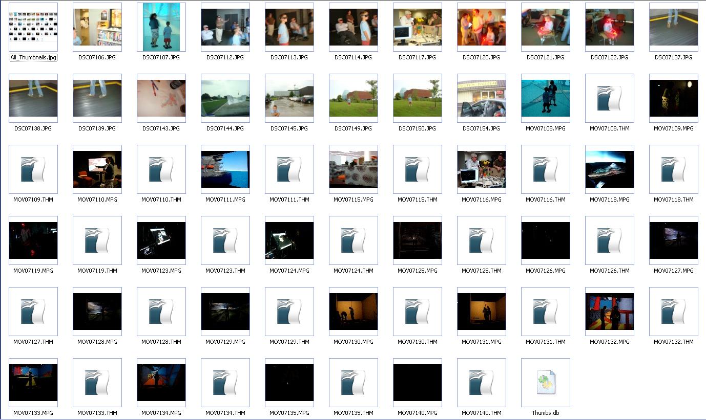Click the MOV07109.MPG video thumbnail
Image resolution: width=706 pixels, height=420 pixels.
click(674, 98)
